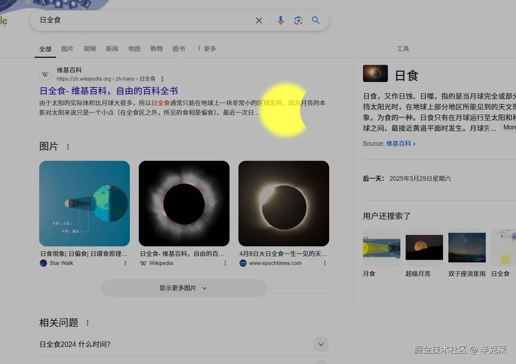Switch to the 视频 search tab

[x=89, y=48]
